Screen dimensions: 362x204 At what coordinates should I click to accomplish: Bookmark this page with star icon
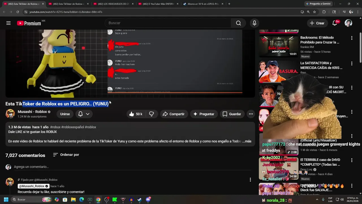click(x=314, y=12)
